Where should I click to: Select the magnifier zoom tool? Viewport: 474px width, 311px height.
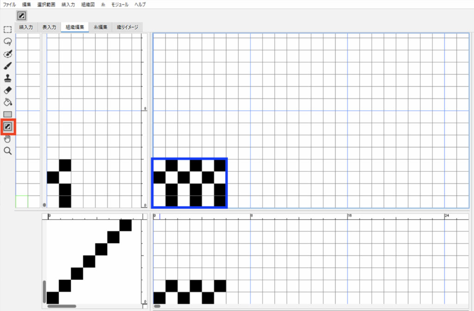click(7, 151)
